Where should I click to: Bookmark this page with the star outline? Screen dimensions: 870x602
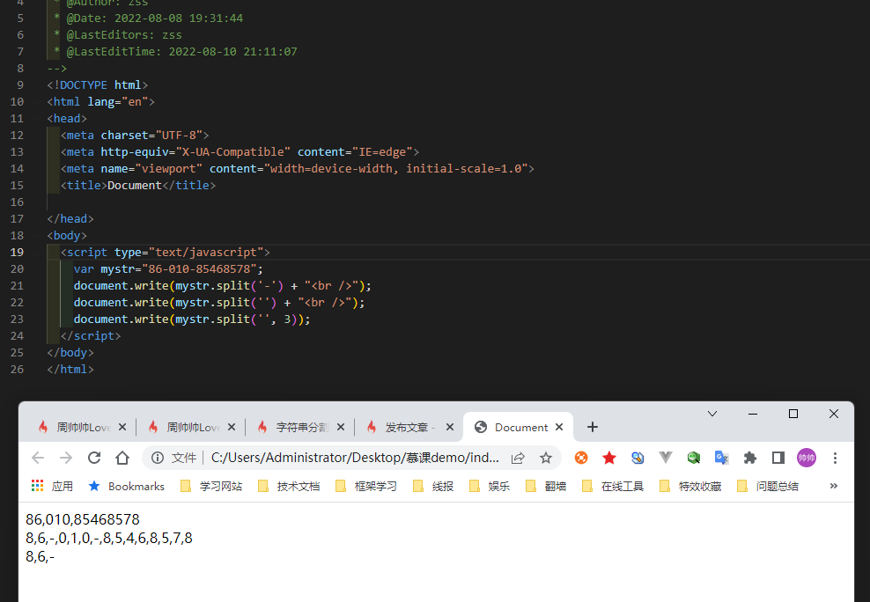pos(546,458)
